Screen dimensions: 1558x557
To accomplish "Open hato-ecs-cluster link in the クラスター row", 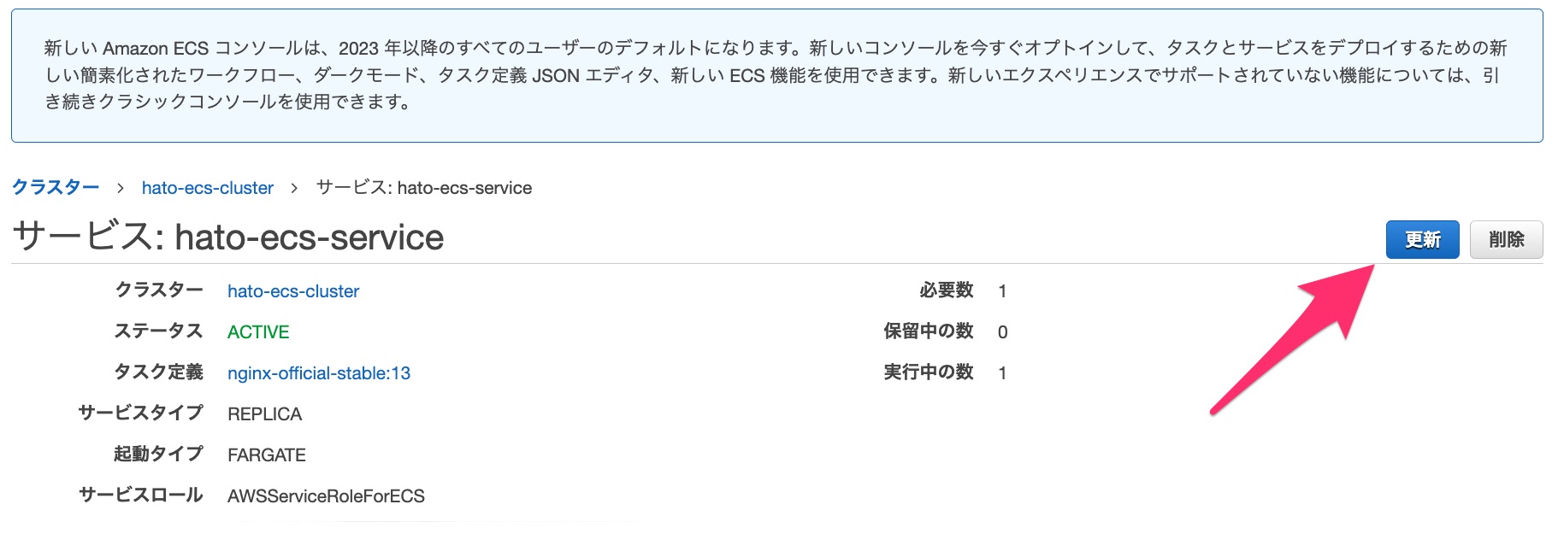I will pos(293,291).
